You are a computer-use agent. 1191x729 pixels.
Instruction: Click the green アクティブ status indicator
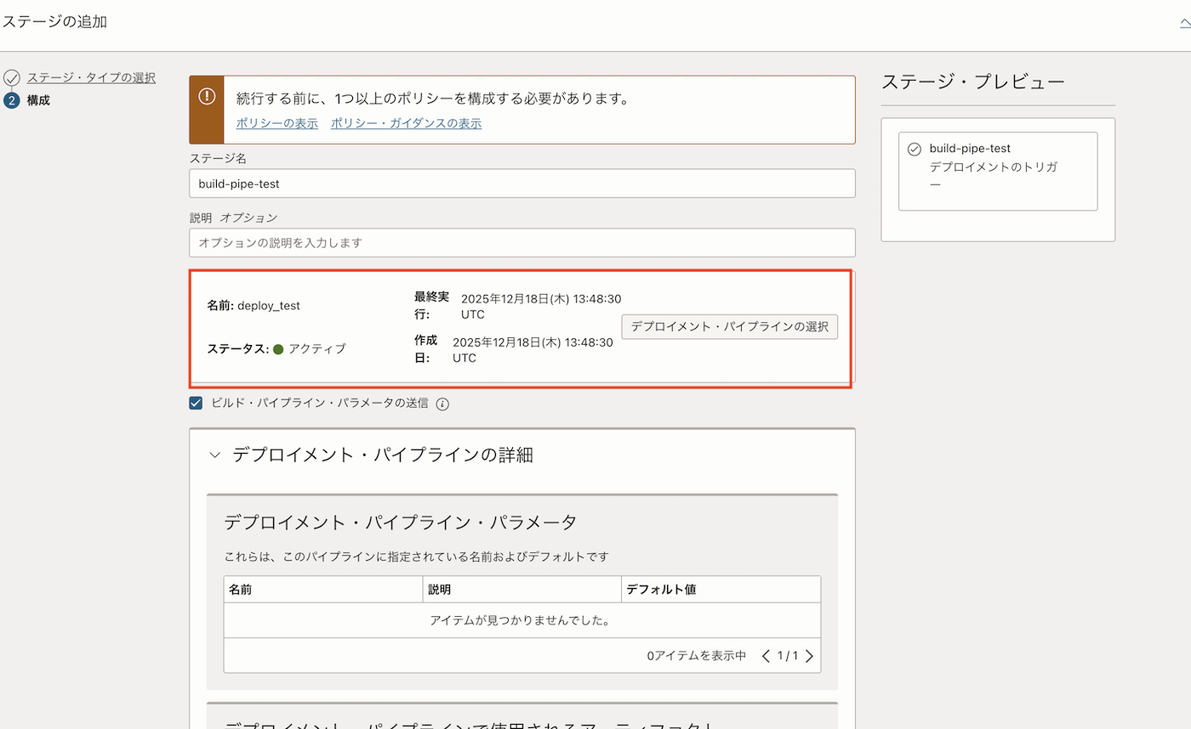278,349
